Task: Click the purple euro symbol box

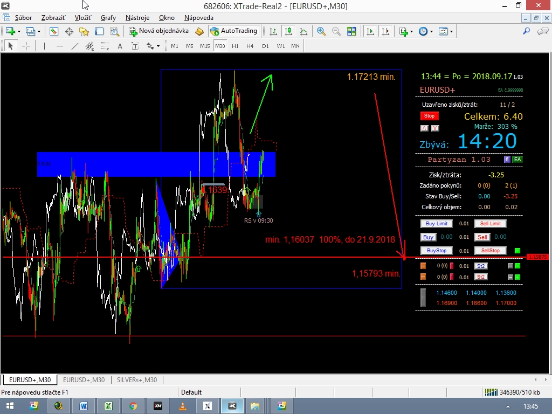Action: [507, 160]
